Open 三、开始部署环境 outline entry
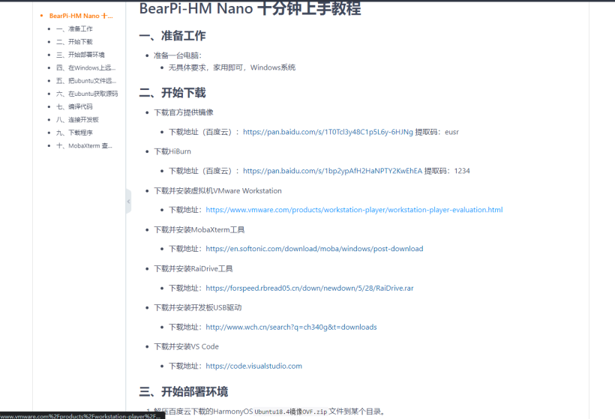615x419 pixels. [x=80, y=55]
